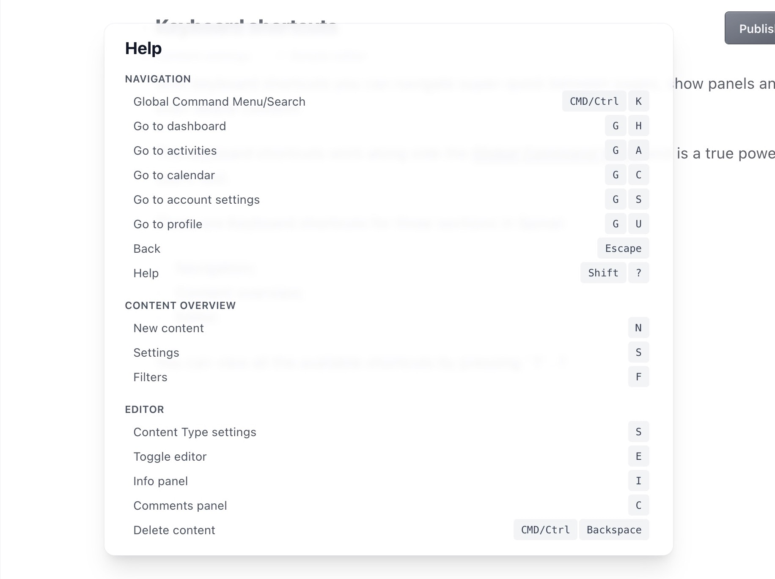The image size is (775, 579).
Task: Choose the Go to account settings entry
Action: (196, 200)
